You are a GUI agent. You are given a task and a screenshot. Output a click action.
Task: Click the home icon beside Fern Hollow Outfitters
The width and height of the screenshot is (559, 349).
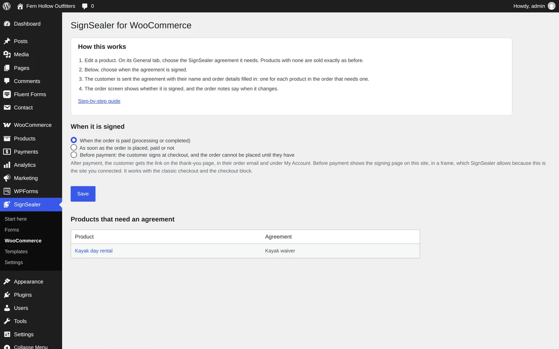point(20,6)
